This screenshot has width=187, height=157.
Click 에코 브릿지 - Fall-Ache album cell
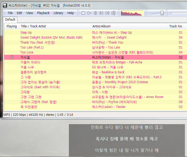pos(117,62)
